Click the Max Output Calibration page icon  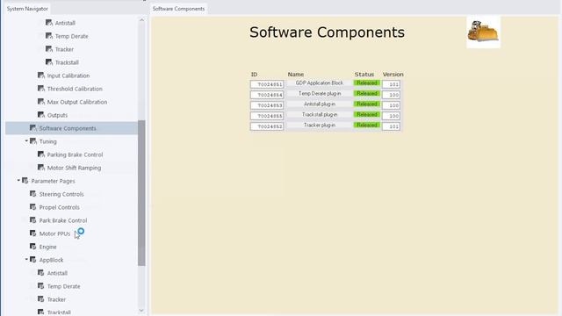click(41, 102)
